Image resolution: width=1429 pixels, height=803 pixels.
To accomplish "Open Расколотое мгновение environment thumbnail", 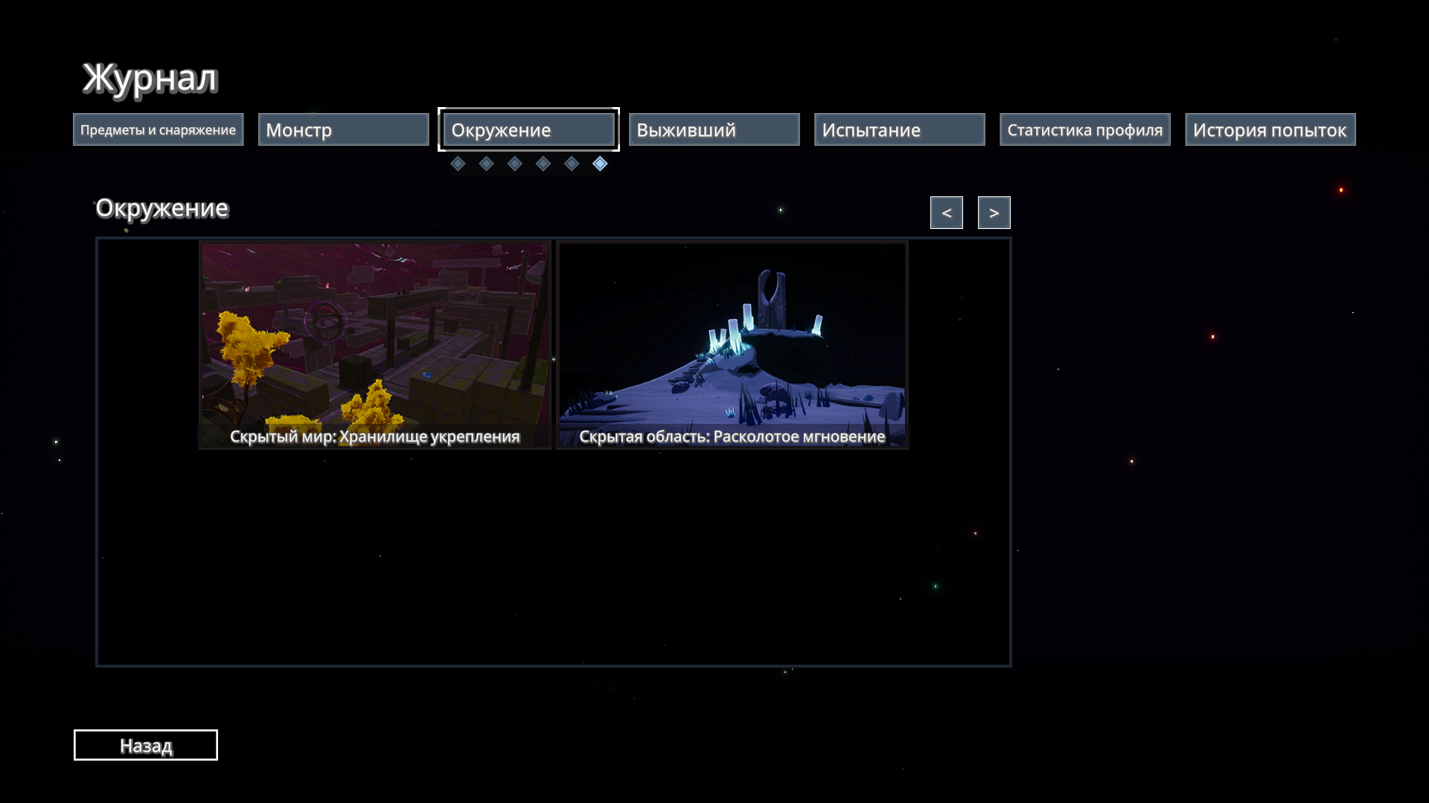I will (x=732, y=335).
